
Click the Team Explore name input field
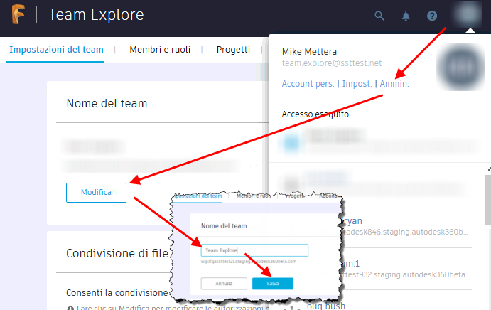[254, 250]
